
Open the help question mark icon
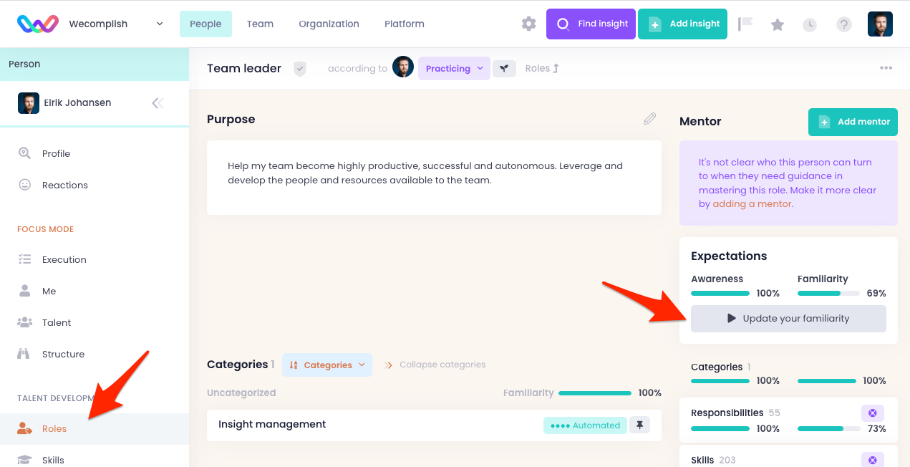coord(844,24)
